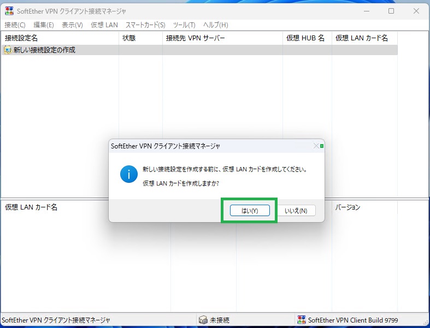
Task: Click the はい(Y) button in dialog
Action: [x=249, y=211]
